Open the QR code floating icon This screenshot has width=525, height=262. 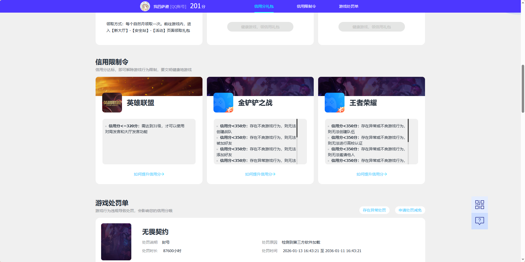[x=480, y=205]
